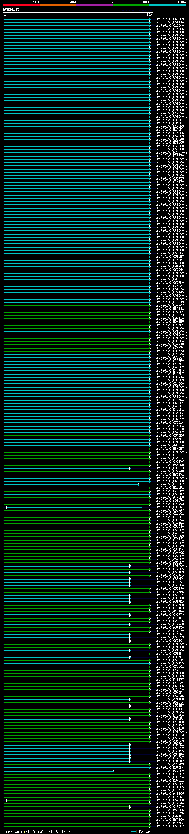Click the cyan ~100% identity color bar
This screenshot has width=189, height=834.
pos(168,5)
